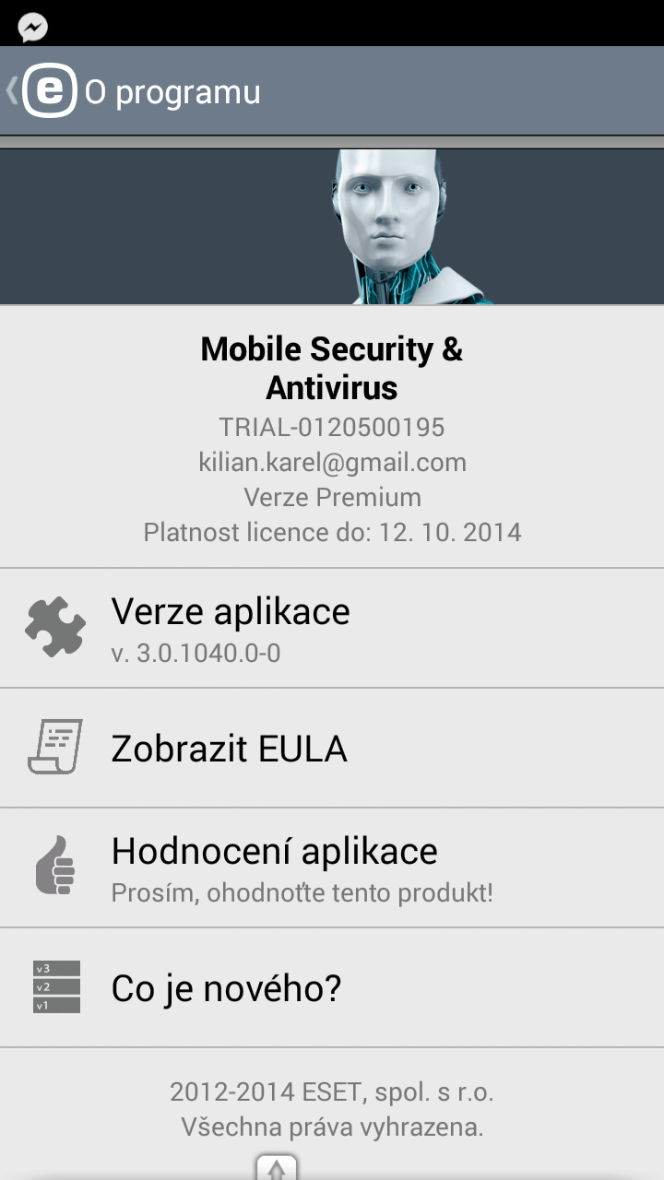Open Verze aplikace entry
Screen dimensions: 664x1180
click(332, 628)
